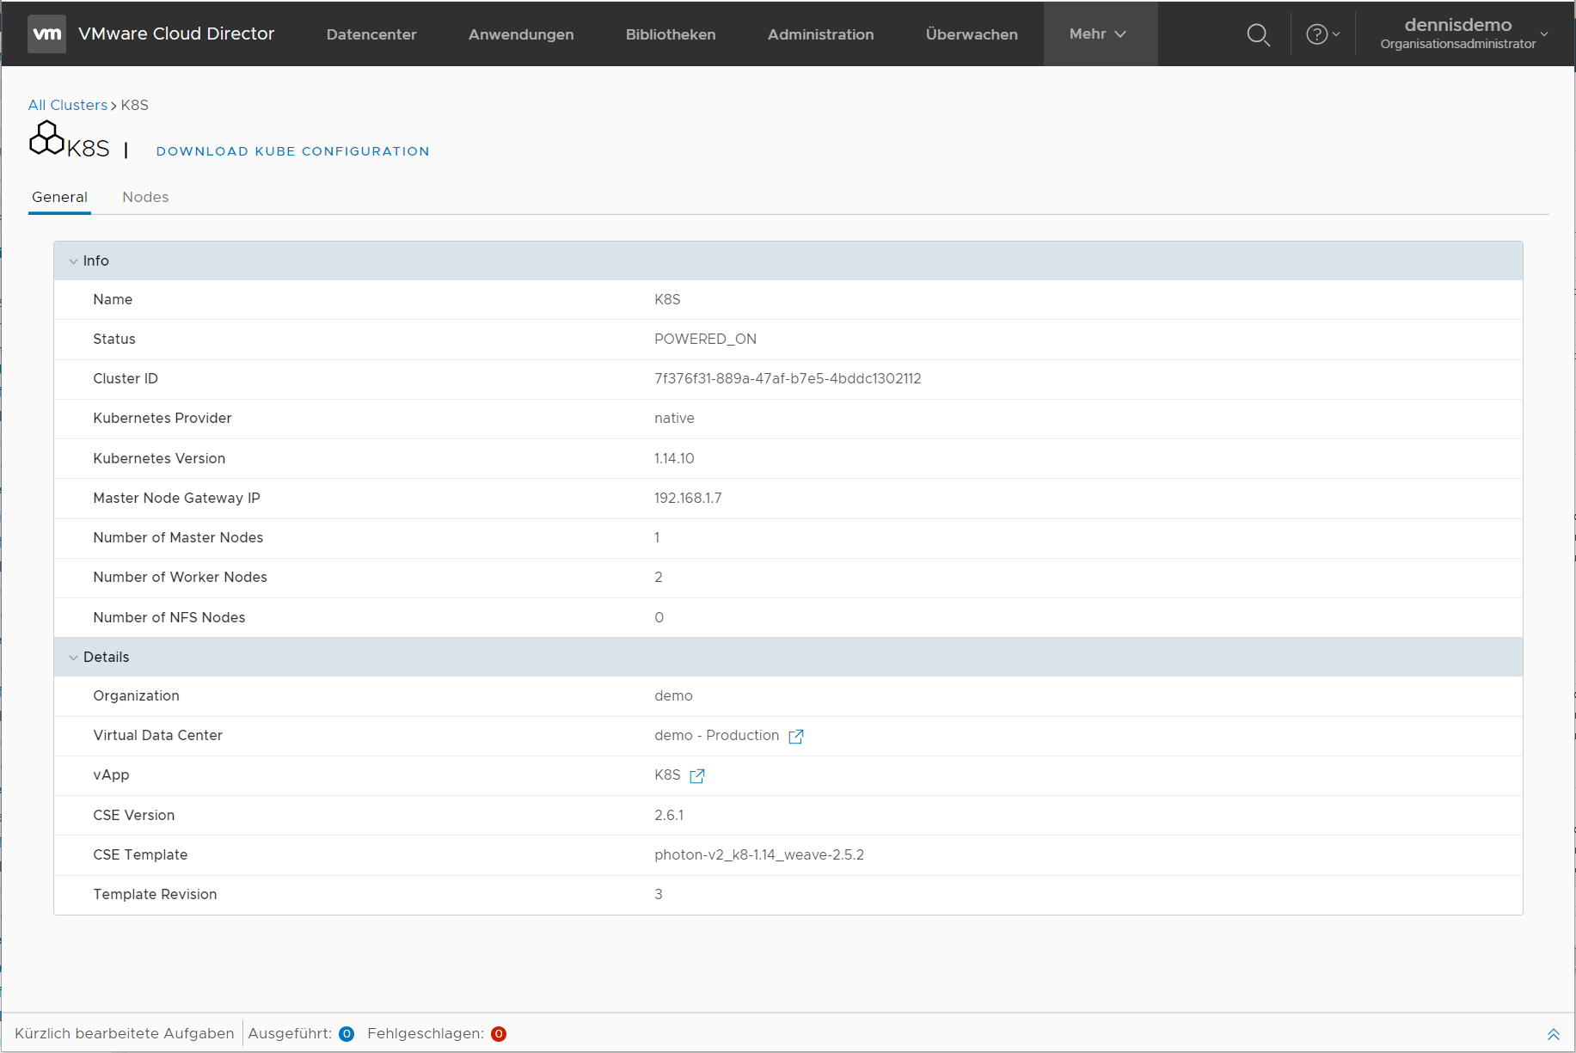Click the Kubernetes Version value 1.14.10
Viewport: 1576px width, 1053px height.
click(x=674, y=459)
